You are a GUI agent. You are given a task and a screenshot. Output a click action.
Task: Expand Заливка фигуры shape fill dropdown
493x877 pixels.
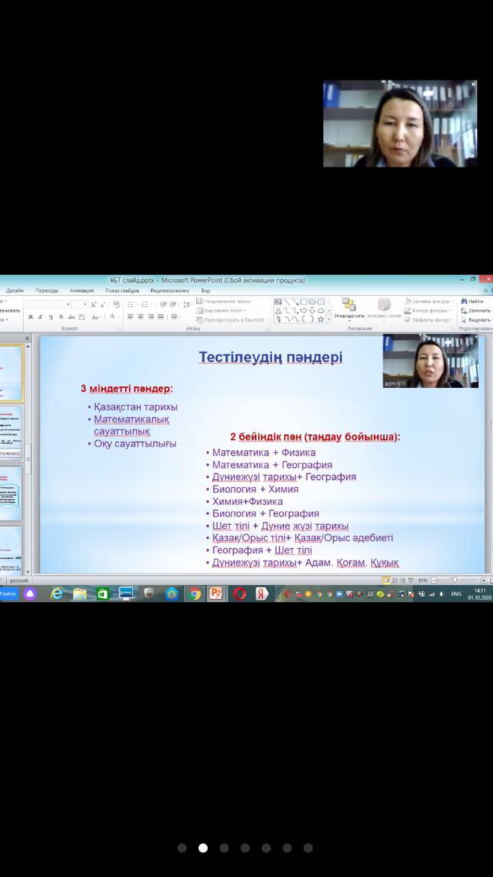tap(428, 301)
